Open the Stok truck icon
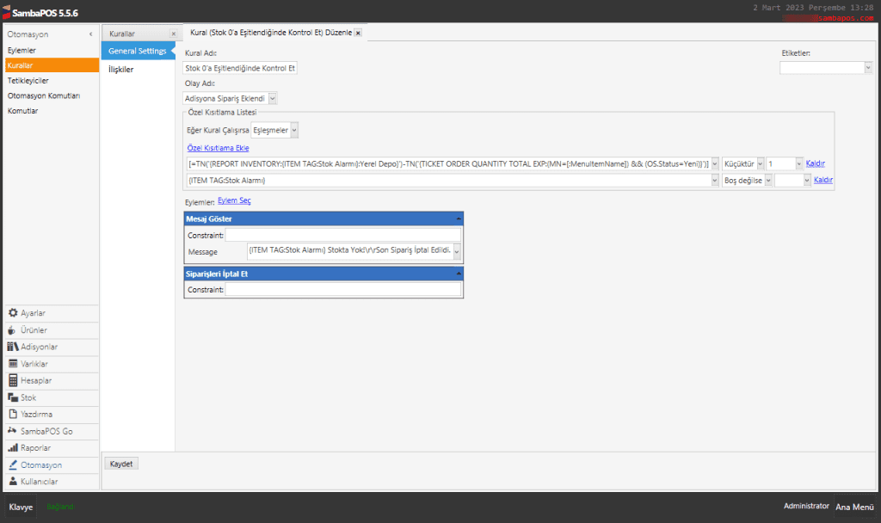Image resolution: width=881 pixels, height=523 pixels. point(13,397)
